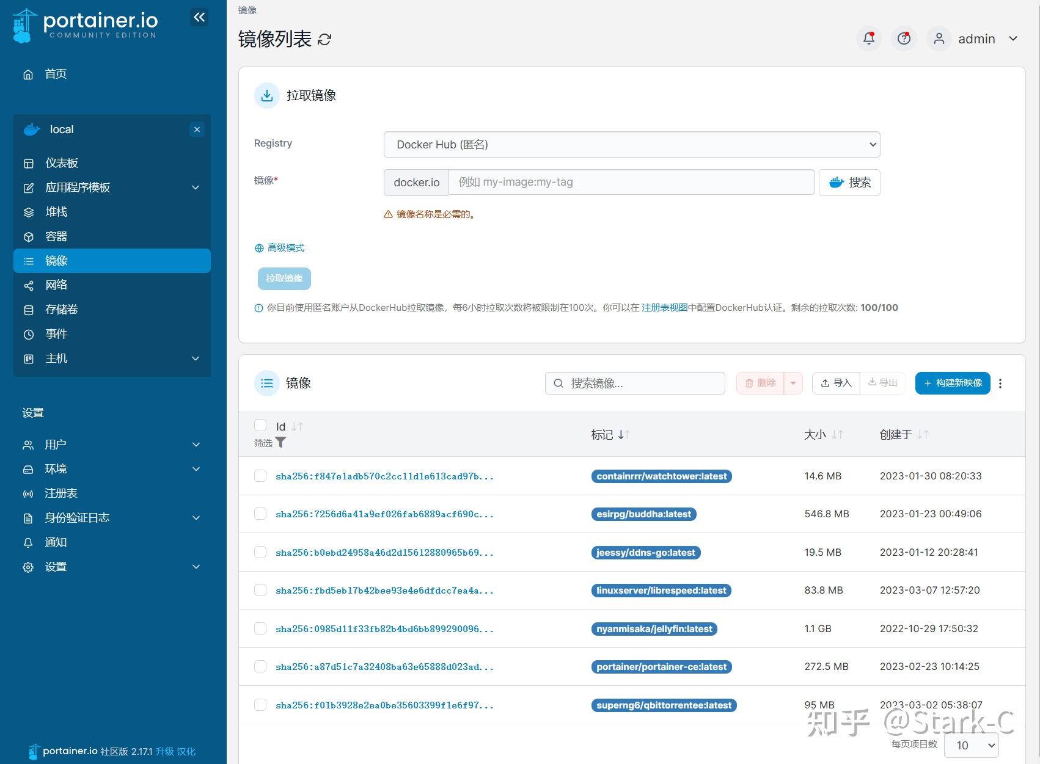Image resolution: width=1040 pixels, height=764 pixels.
Task: Select the 存储卷 (Volumes) sidebar icon
Action: (28, 310)
